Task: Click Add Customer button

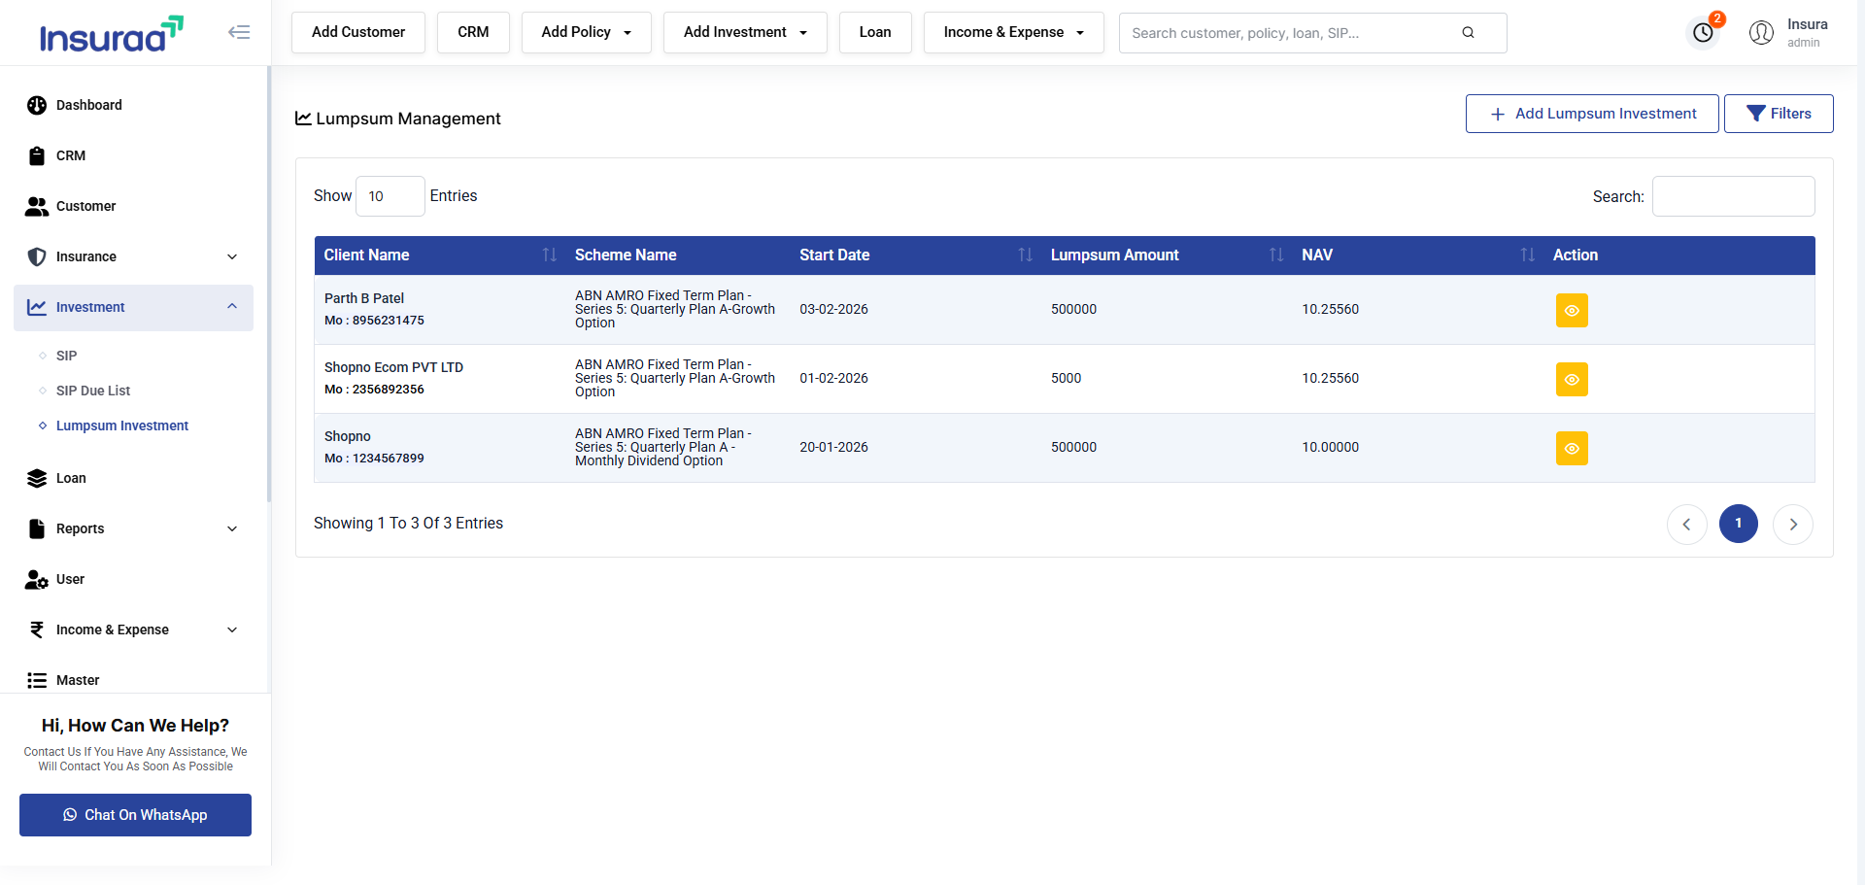Action: click(358, 32)
